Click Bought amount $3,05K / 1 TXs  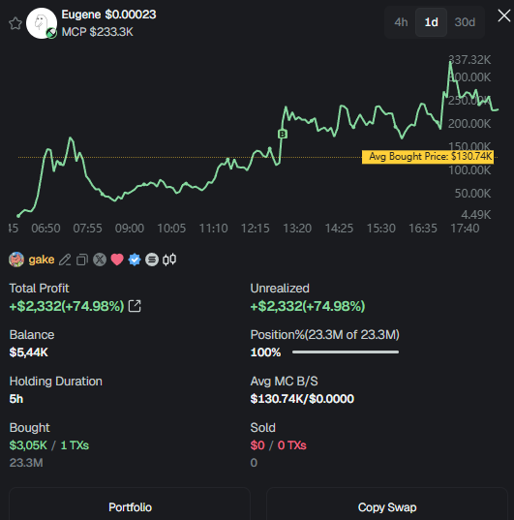click(x=49, y=445)
